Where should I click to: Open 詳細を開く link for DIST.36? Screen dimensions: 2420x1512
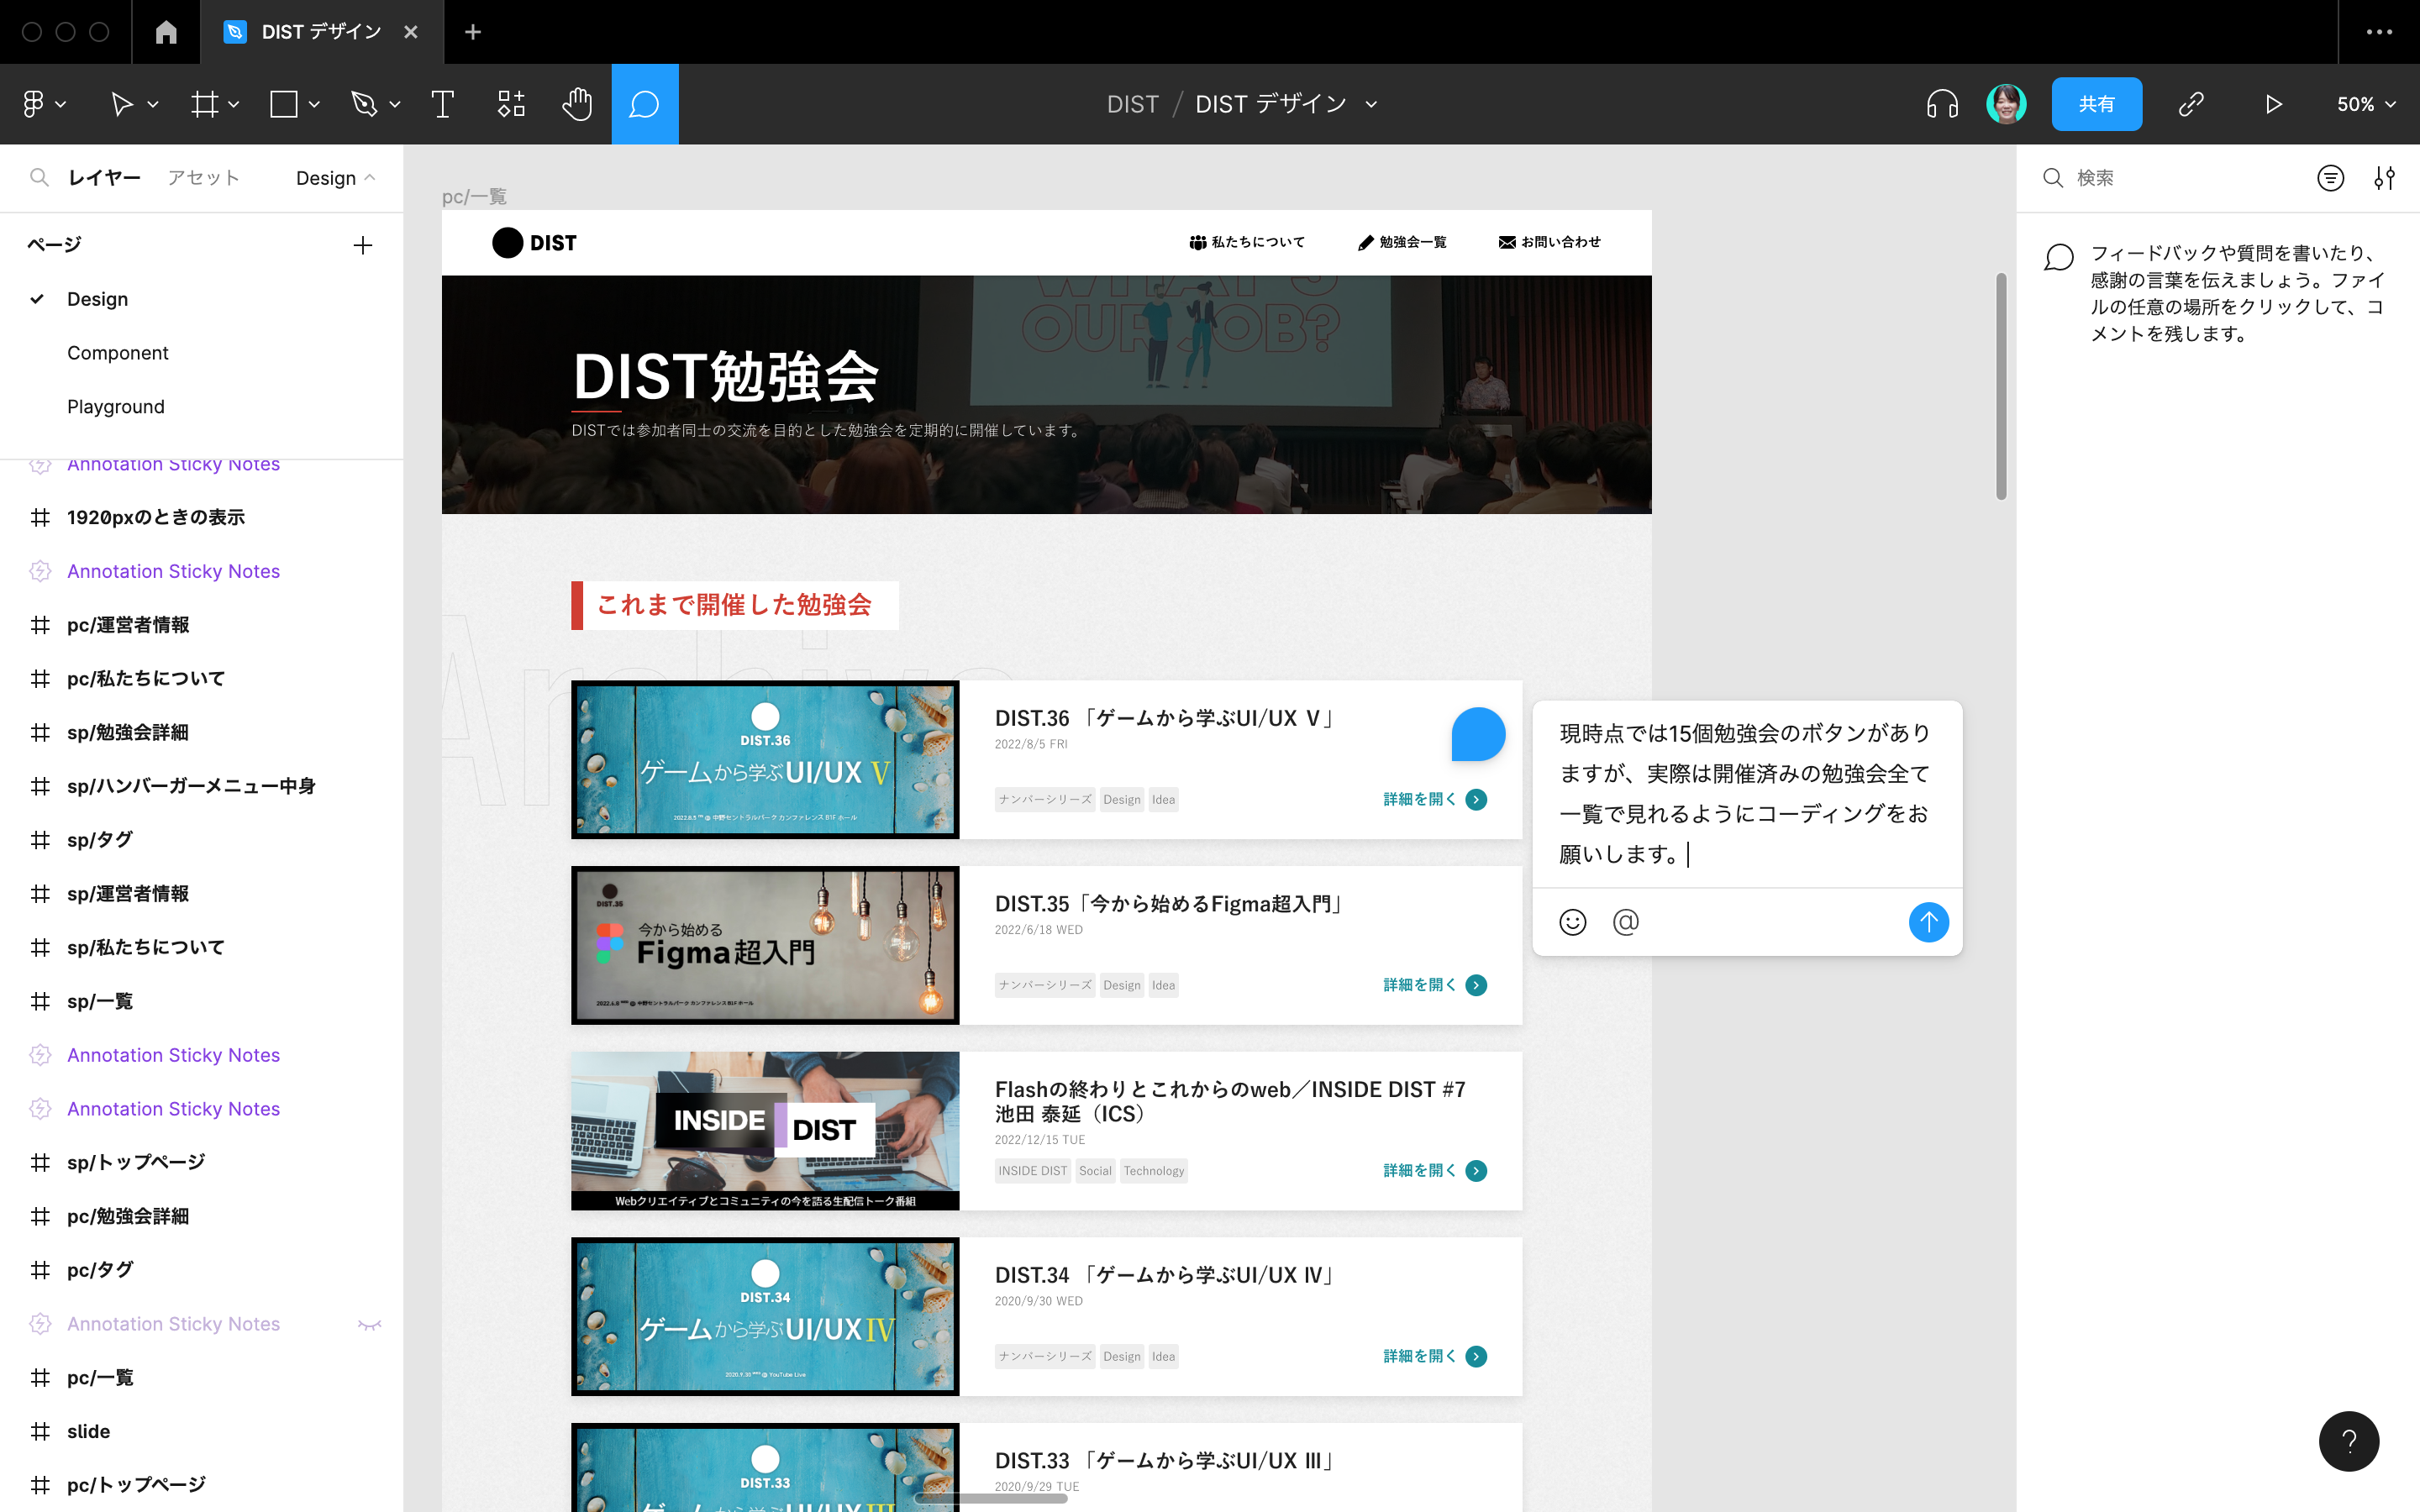(1434, 799)
